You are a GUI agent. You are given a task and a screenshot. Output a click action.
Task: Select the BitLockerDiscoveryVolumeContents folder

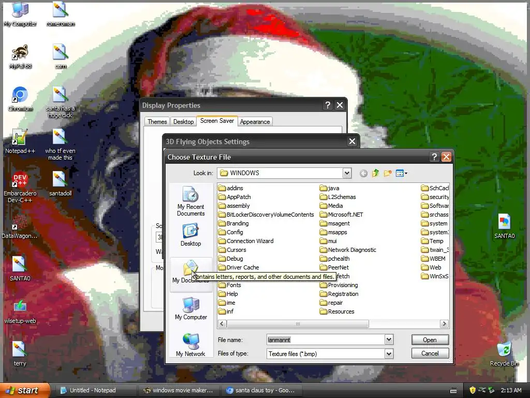click(x=267, y=215)
